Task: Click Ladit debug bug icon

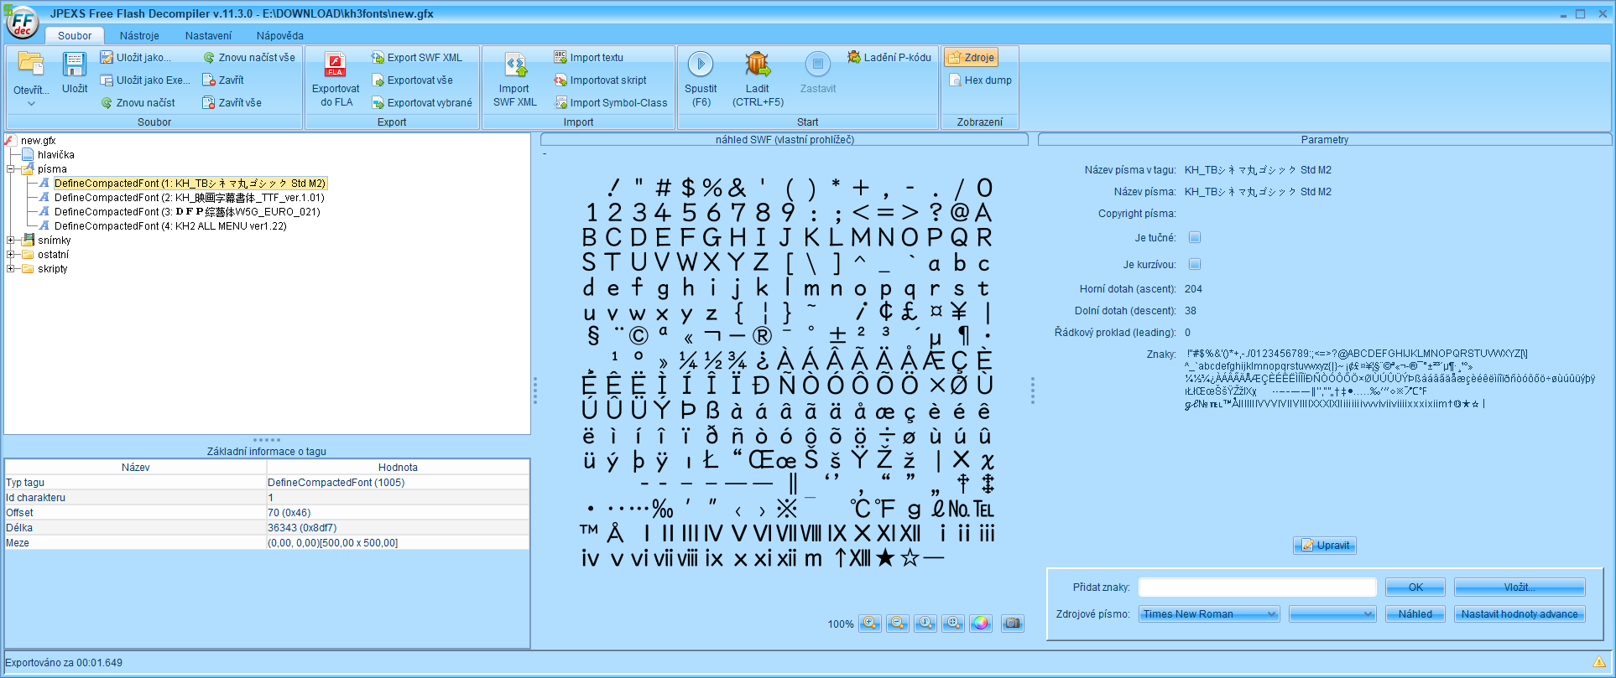Action: click(x=758, y=65)
